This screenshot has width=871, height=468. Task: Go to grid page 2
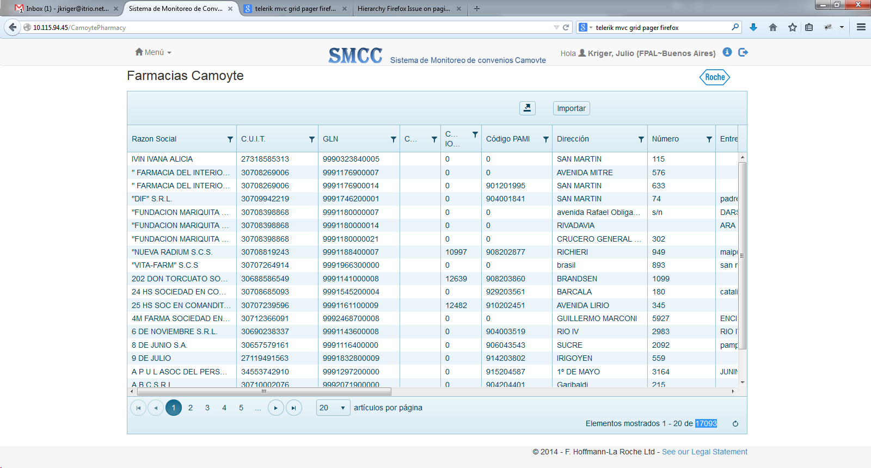[191, 408]
